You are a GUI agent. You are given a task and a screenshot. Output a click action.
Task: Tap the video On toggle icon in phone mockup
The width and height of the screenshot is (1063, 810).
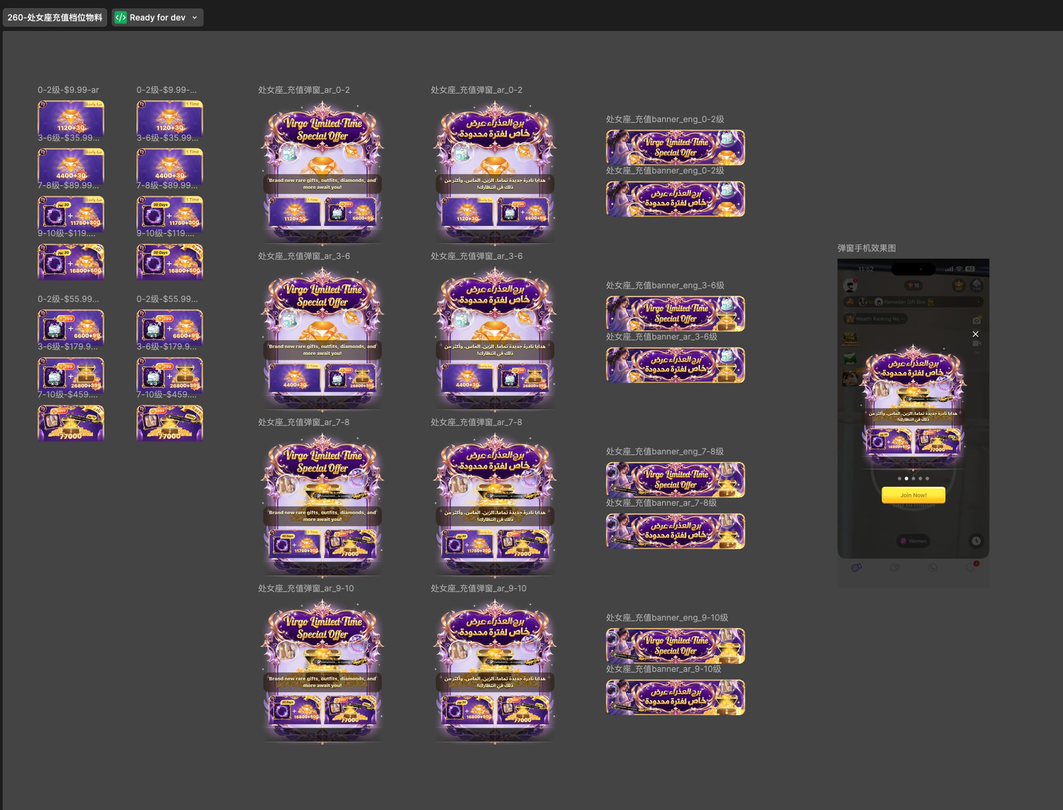[x=976, y=344]
